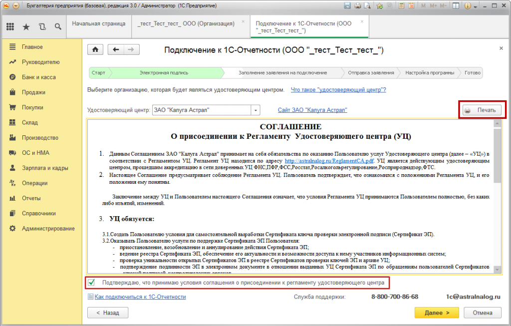Click the Электронная подпись wizard step
Image resolution: width=511 pixels, height=326 pixels.
(x=164, y=73)
